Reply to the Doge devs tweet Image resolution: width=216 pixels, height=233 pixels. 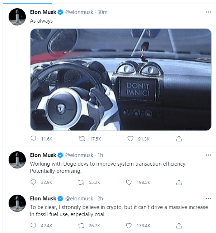point(34,182)
